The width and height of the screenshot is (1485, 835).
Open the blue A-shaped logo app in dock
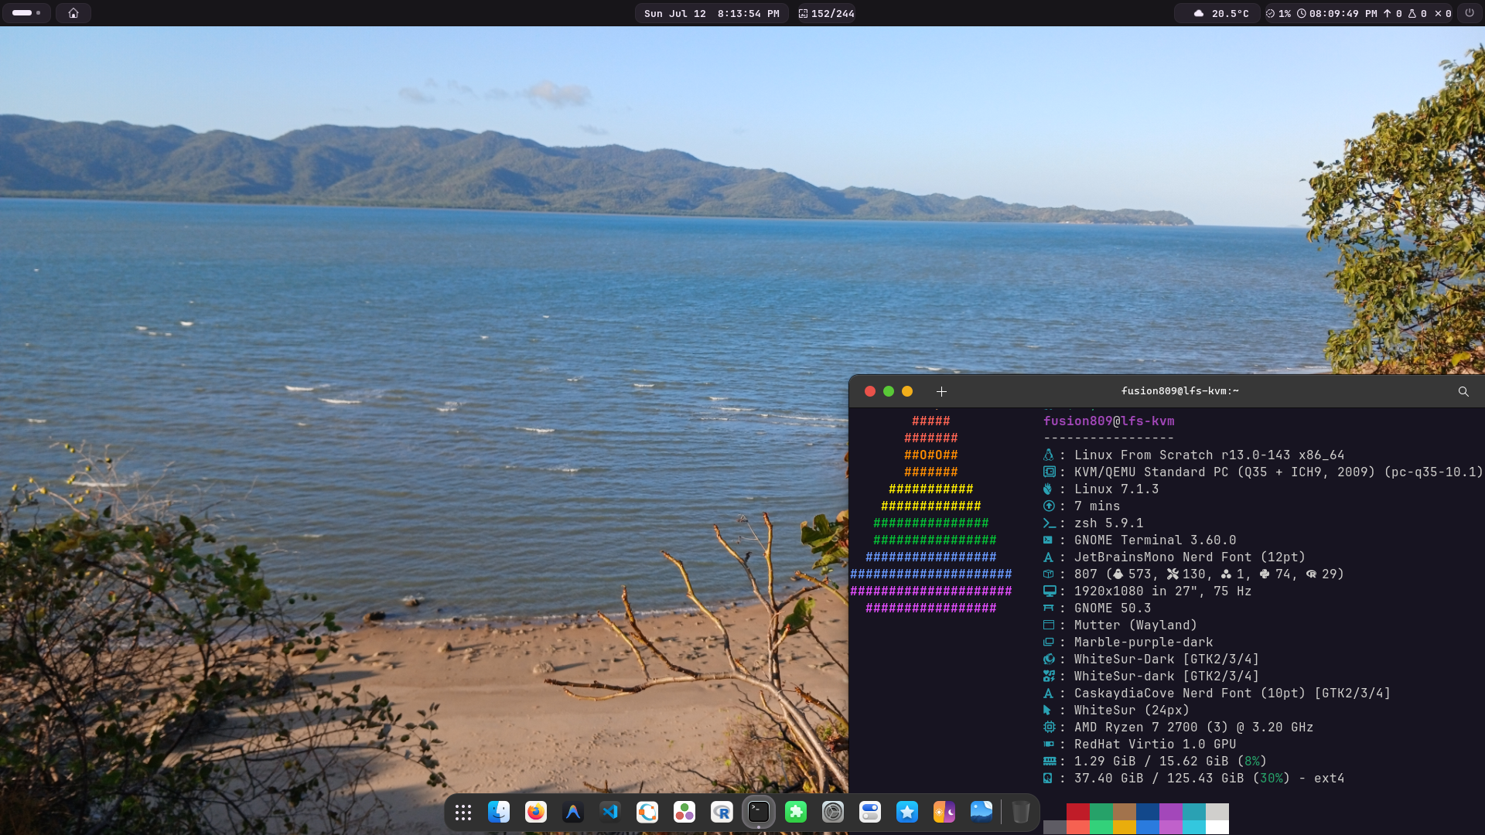pos(573,812)
